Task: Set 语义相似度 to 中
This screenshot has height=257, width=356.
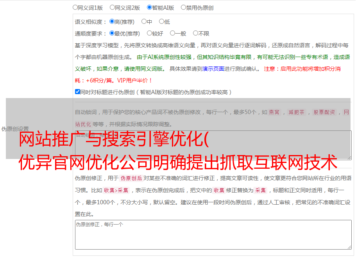Action: pos(144,21)
